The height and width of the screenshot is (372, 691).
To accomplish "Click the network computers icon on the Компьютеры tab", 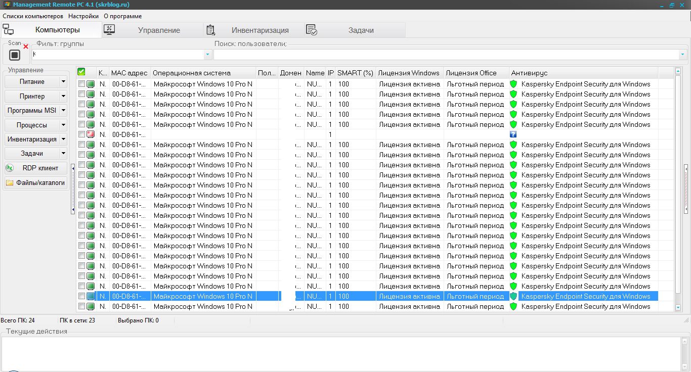I will pyautogui.click(x=8, y=29).
